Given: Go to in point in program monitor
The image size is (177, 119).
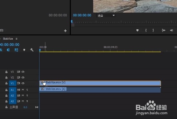Looking at the screenshot, I should click(x=163, y=30).
